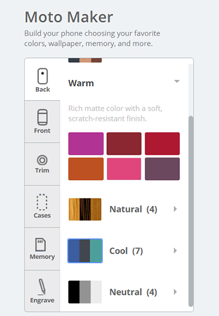Click the Neutral black-gray thumbnail
This screenshot has width=219, height=316.
tap(85, 292)
